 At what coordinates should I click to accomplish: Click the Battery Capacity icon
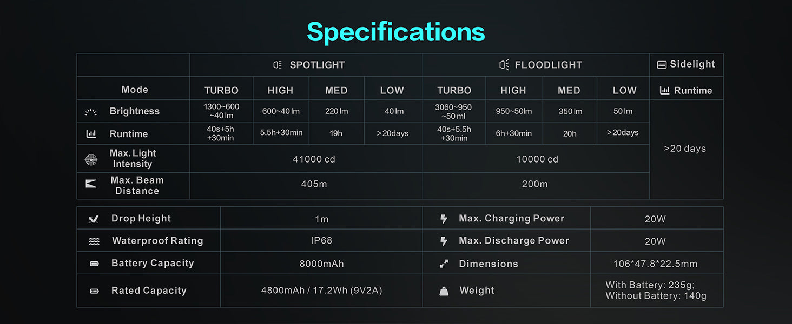[94, 264]
